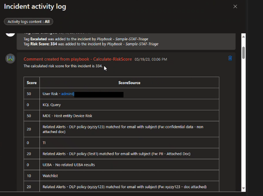Select the Watchlist row in score table
Image resolution: width=263 pixels, height=196 pixels.
pos(122,176)
